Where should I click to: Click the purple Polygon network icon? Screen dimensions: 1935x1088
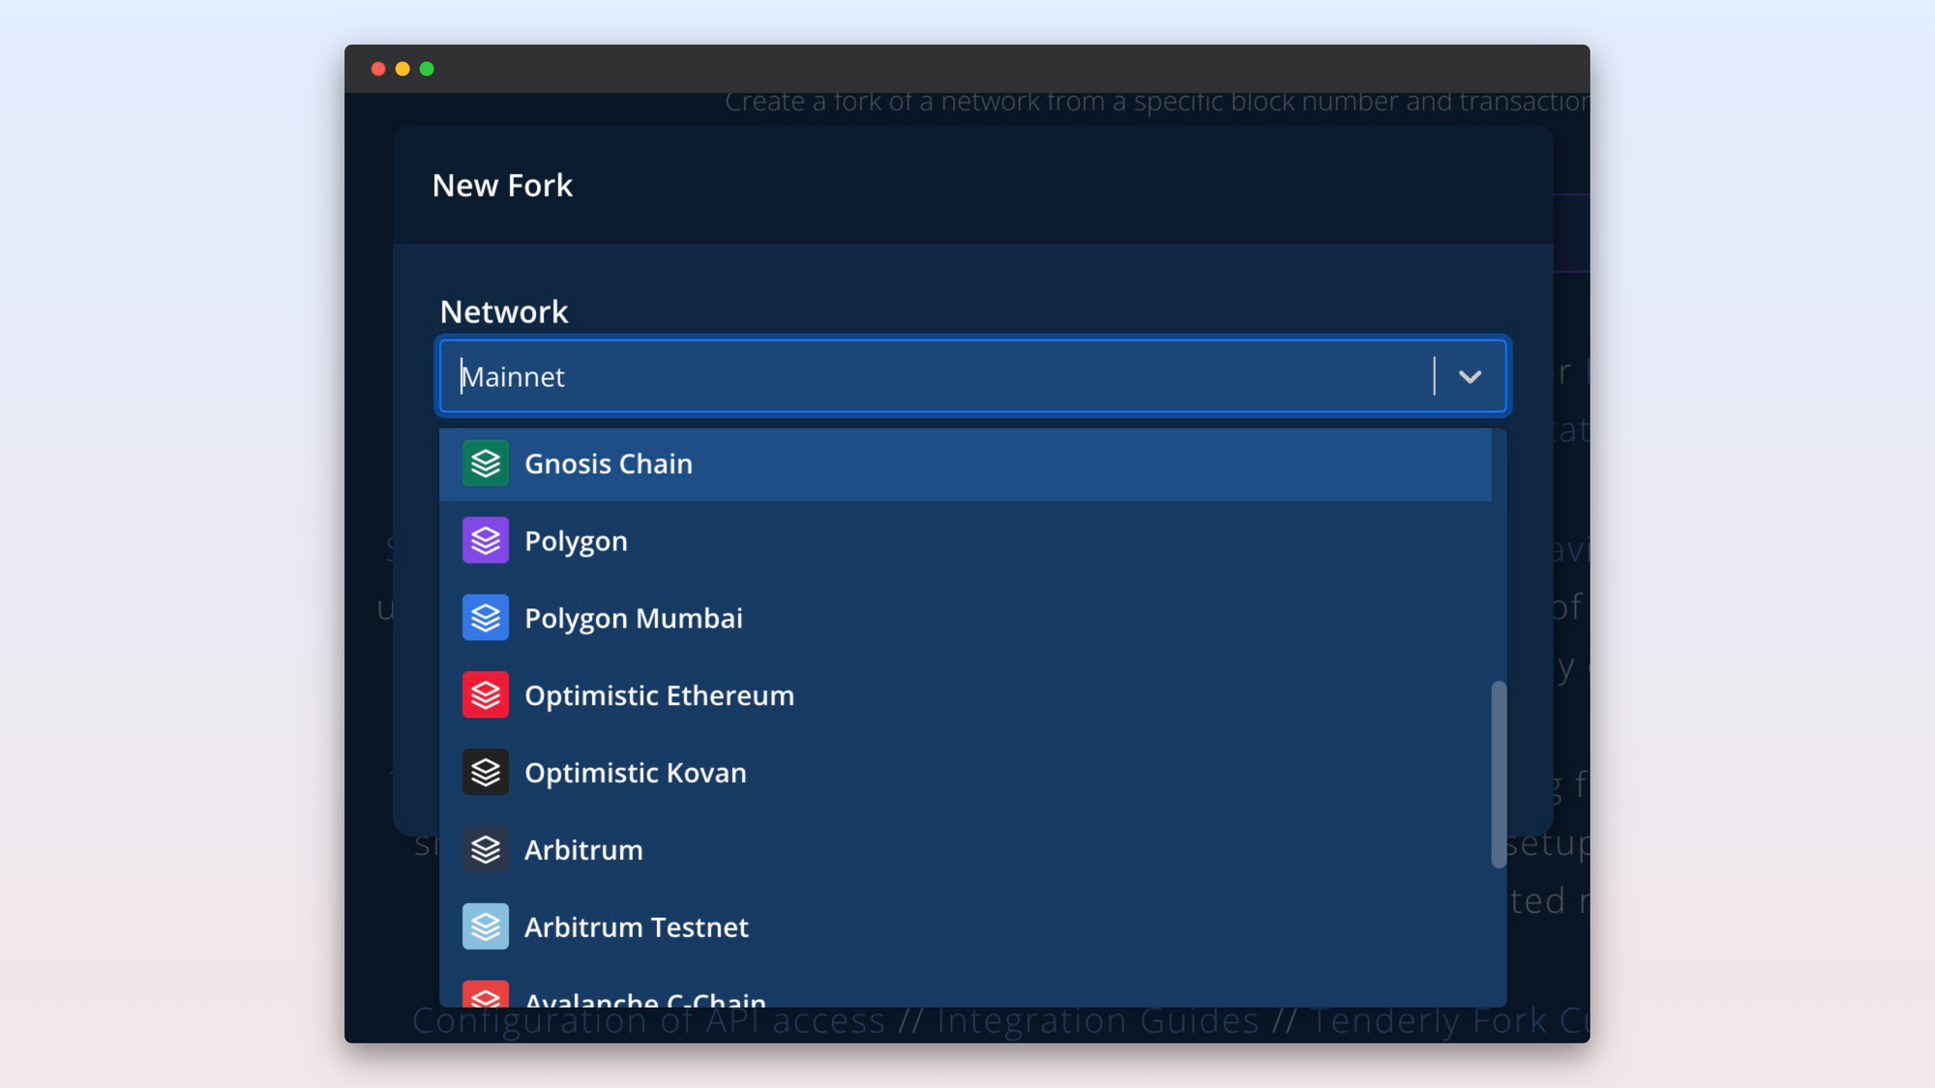(485, 541)
